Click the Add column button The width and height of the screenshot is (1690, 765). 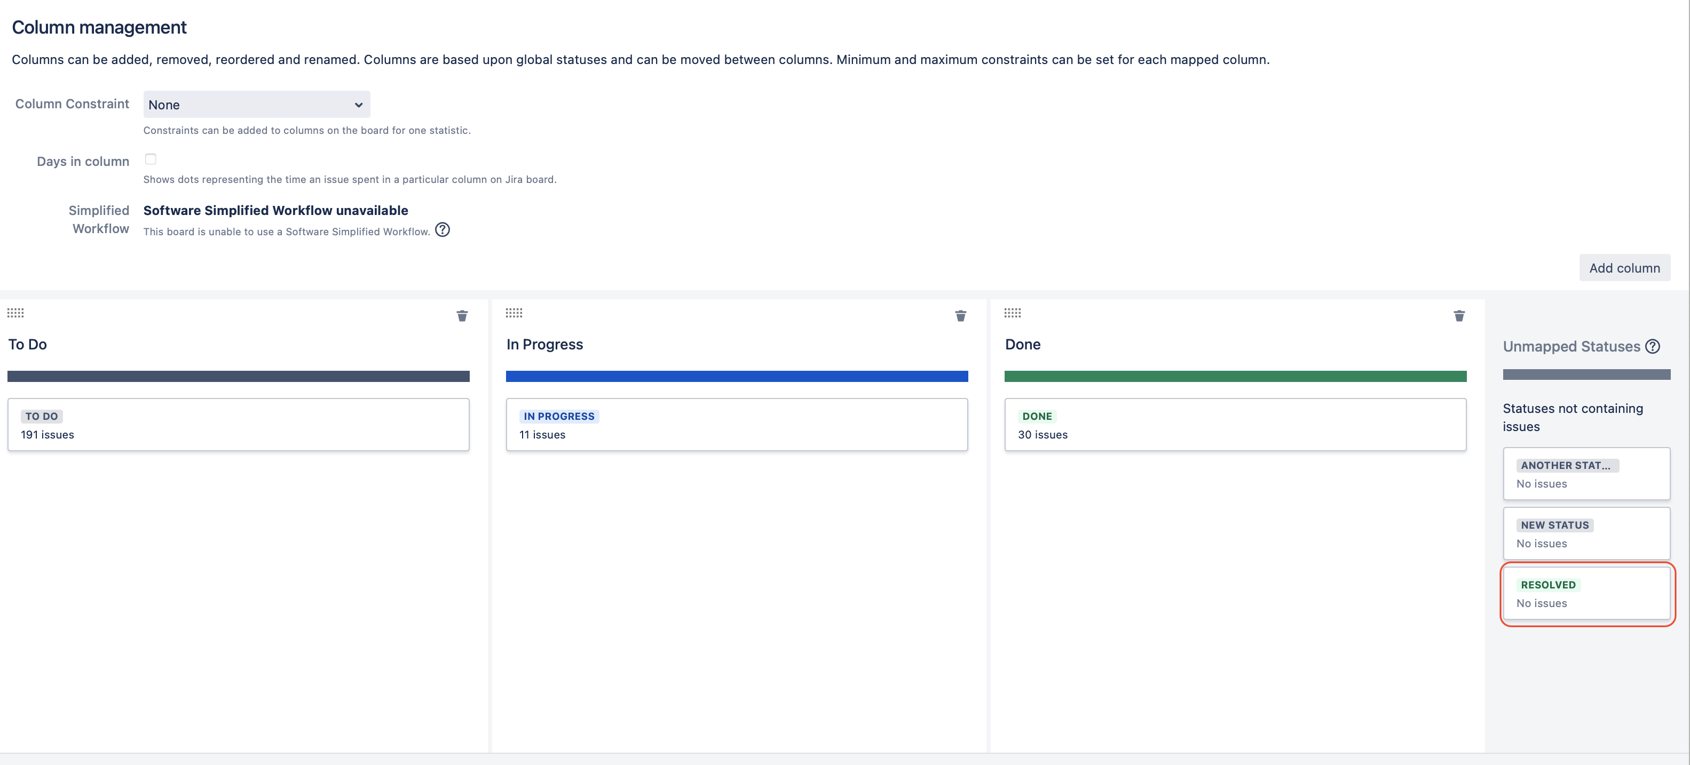pos(1624,267)
